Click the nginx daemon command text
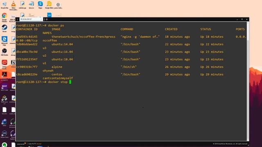The image size is (262, 147). click(140, 37)
